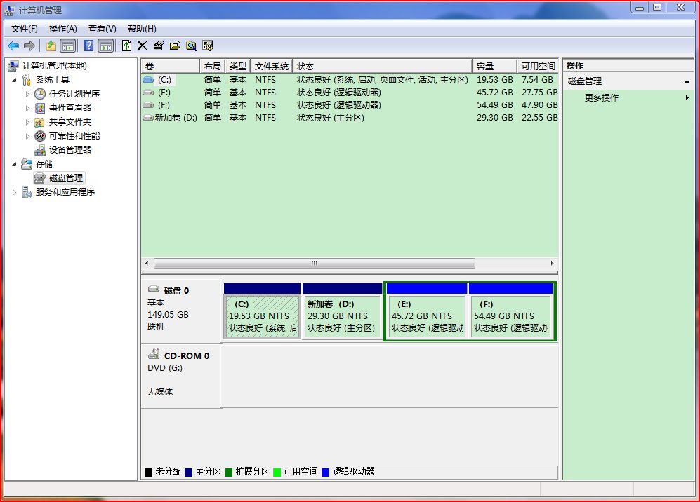The height and width of the screenshot is (502, 700).
Task: Select 计算机管理(本地) root node
Action: (x=55, y=66)
